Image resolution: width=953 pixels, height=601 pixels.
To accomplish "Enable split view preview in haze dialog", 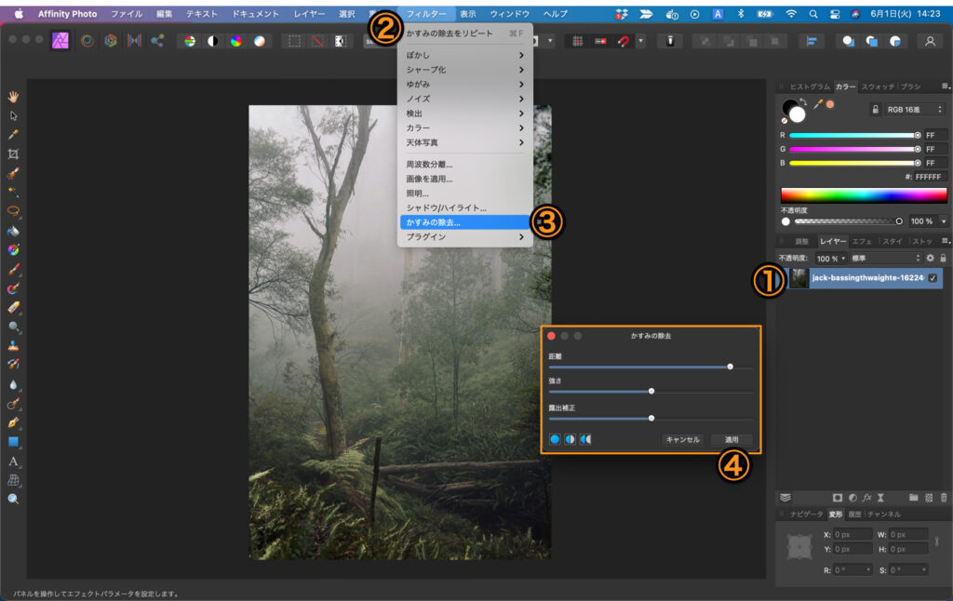I will click(570, 439).
